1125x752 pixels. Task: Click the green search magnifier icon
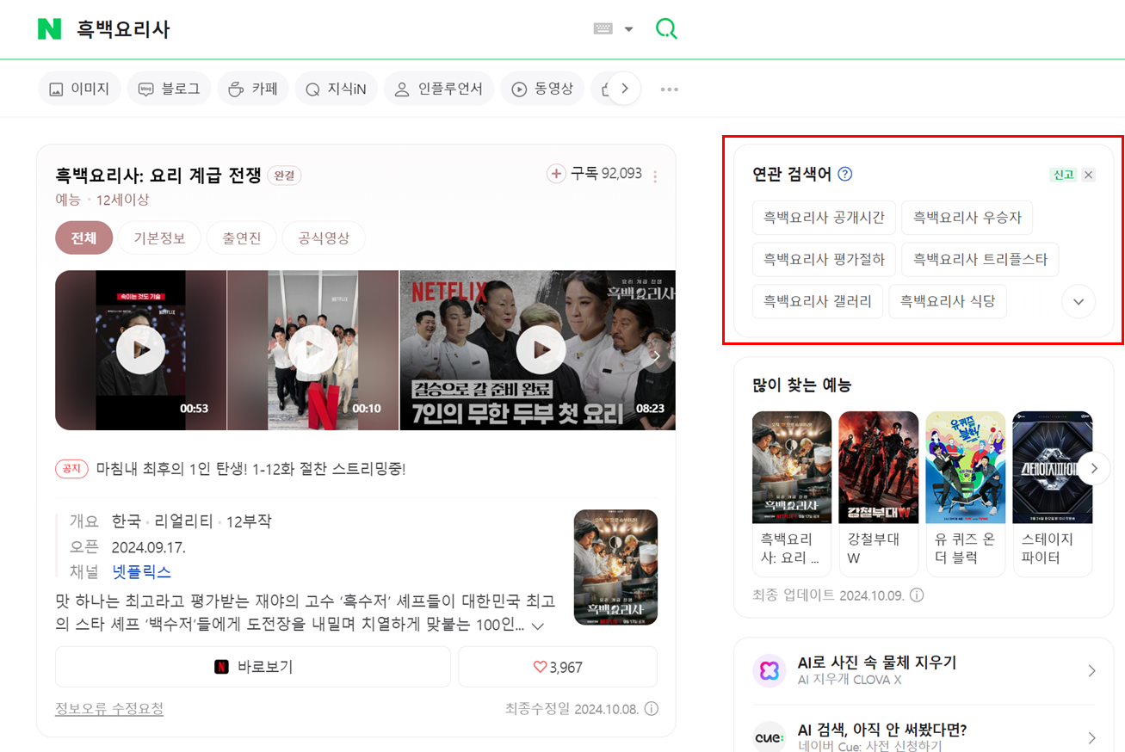tap(666, 28)
